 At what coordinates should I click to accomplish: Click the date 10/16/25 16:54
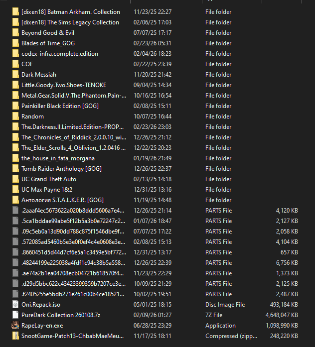coord(153,96)
